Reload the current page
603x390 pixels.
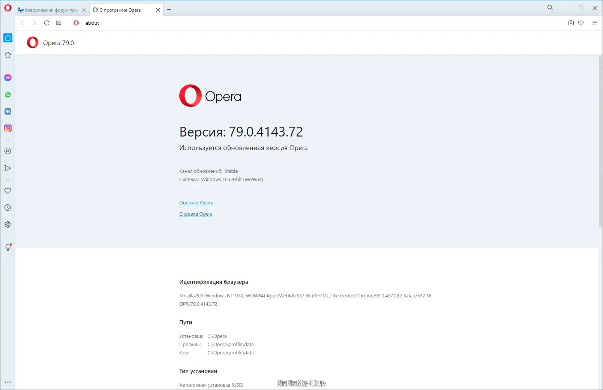point(46,23)
